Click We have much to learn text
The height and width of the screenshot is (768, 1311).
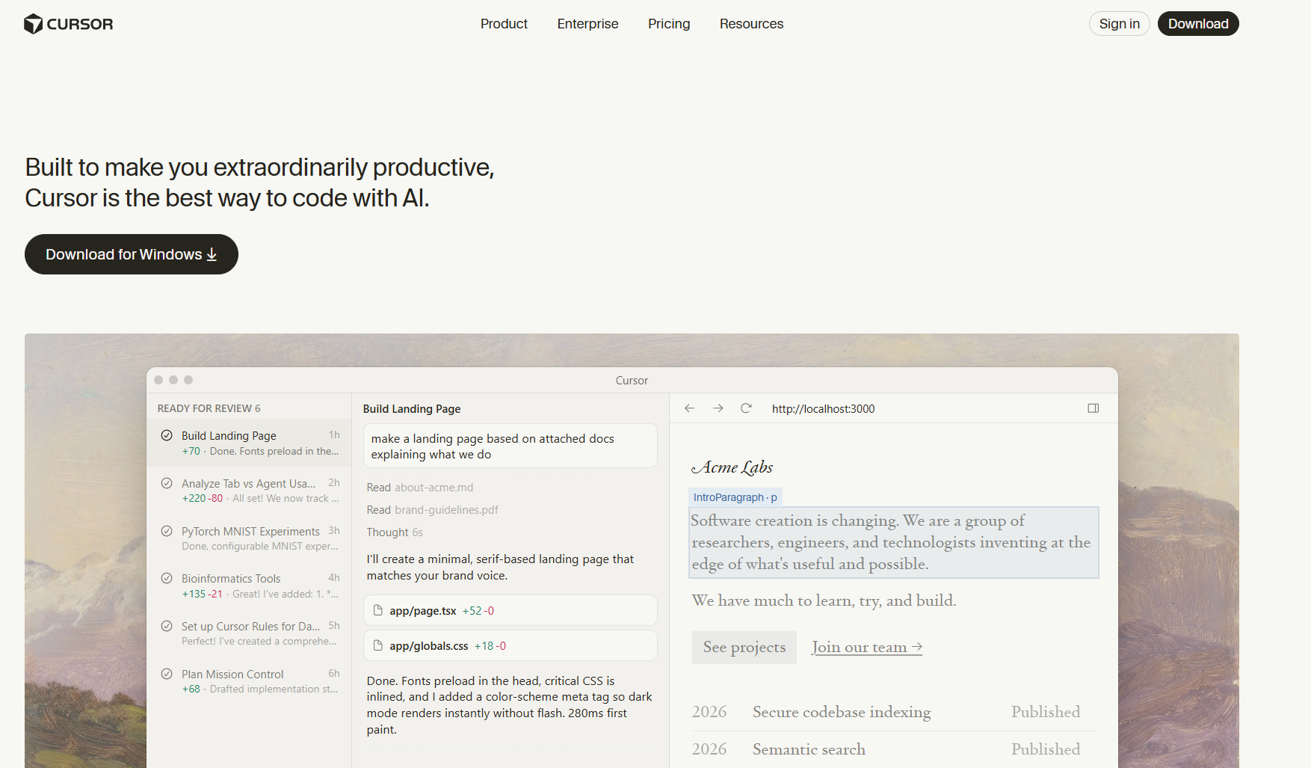[x=824, y=600]
